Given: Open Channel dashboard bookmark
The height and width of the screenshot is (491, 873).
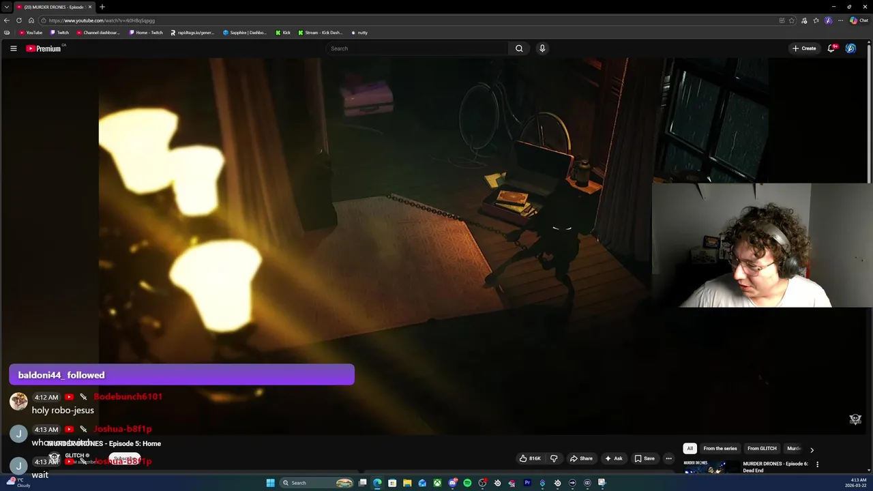Looking at the screenshot, I should pos(98,33).
